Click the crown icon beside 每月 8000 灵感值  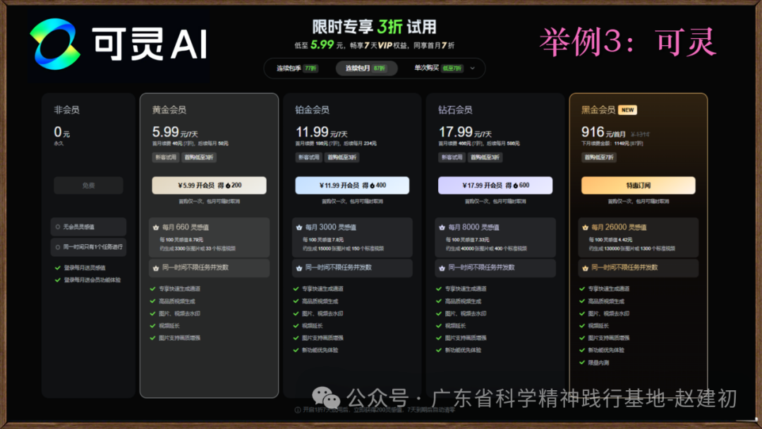442,228
